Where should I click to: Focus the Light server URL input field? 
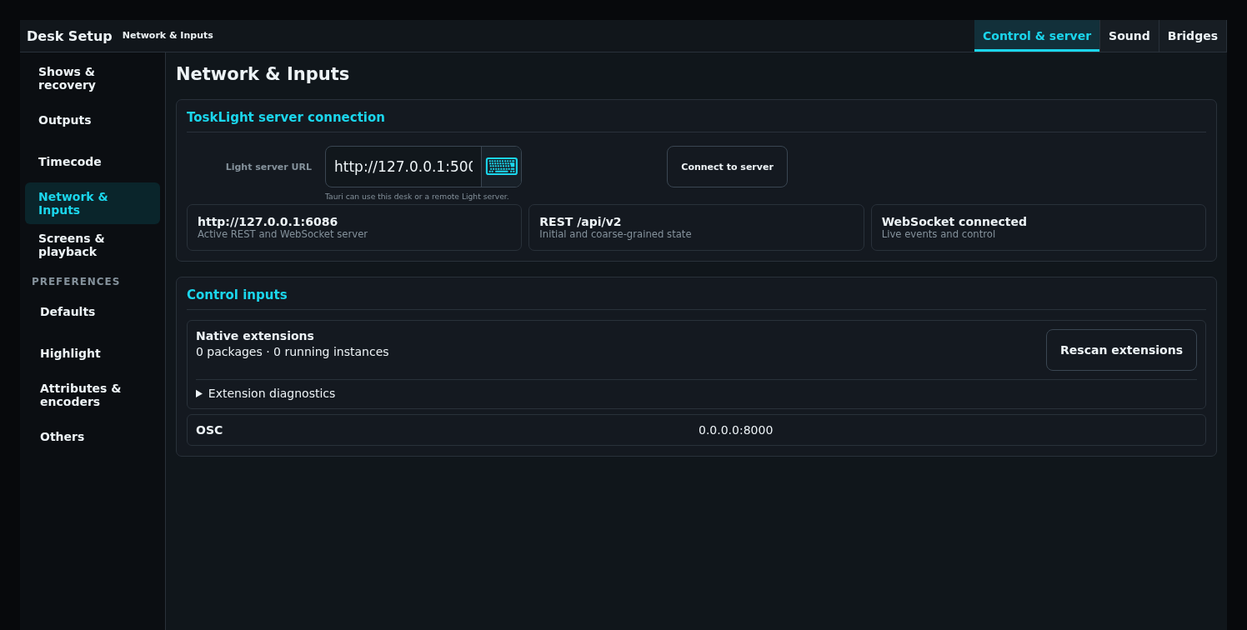point(403,167)
